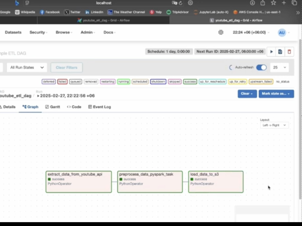Click the success state legend badge
302x226 pixels.
point(190,82)
